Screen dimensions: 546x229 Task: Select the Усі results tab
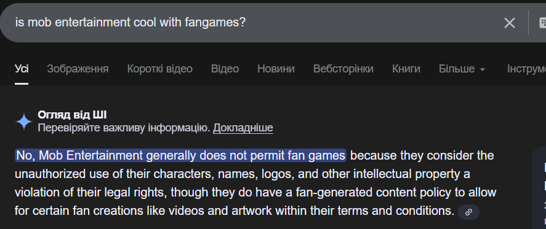coord(22,69)
